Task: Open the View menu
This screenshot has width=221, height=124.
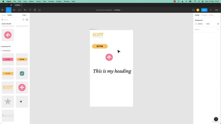Action: [25, 1]
